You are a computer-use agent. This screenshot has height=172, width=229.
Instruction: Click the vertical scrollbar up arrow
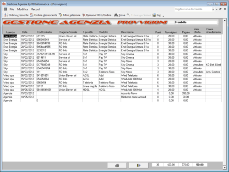point(224,20)
